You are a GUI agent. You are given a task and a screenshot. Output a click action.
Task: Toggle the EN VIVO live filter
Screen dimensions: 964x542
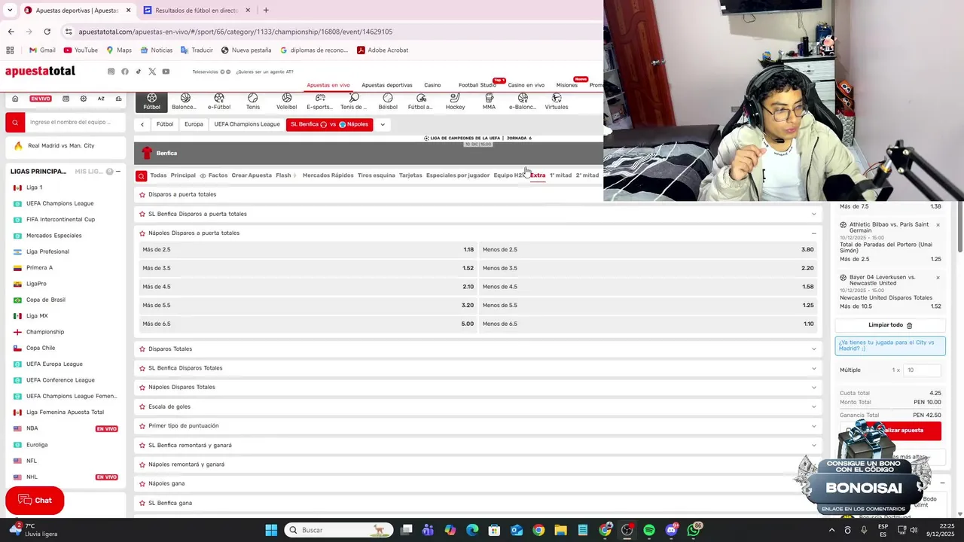[40, 99]
